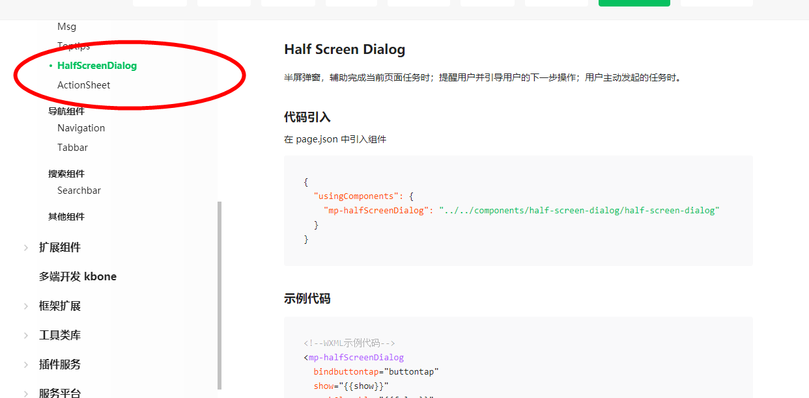Click the bindbuttontap attribute line
Screen dimensions: 809x398
click(376, 372)
